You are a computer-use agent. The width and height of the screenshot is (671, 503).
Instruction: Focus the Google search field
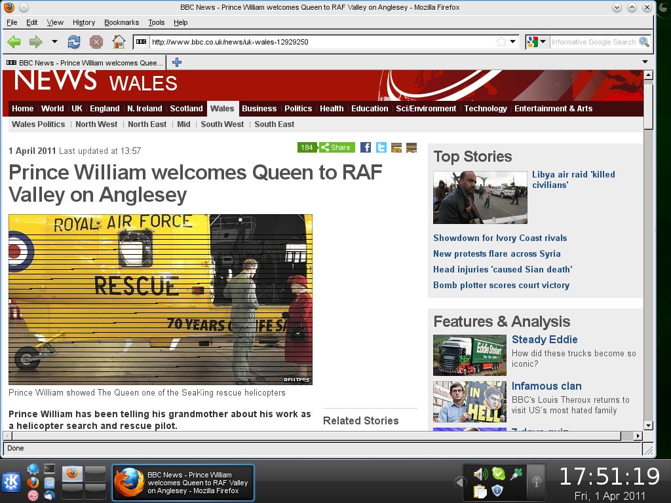(x=594, y=42)
